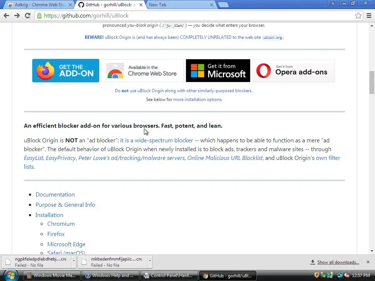The height and width of the screenshot is (281, 375).
Task: Click the vertical scrollbar thumb
Action: tap(372, 82)
